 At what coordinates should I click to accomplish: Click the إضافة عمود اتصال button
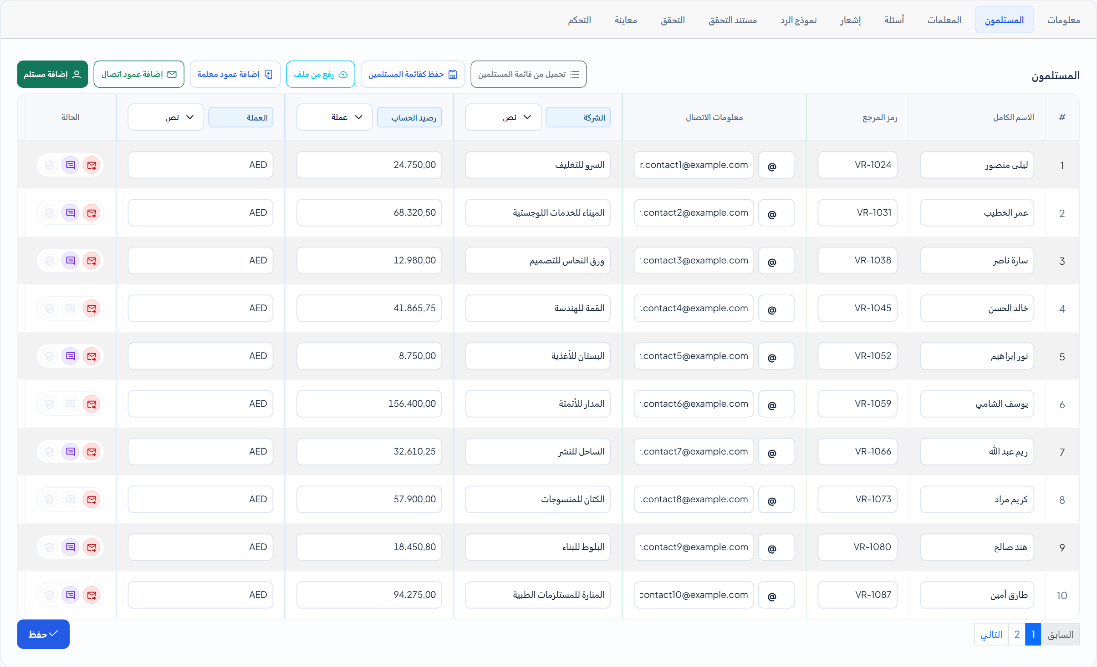click(139, 74)
